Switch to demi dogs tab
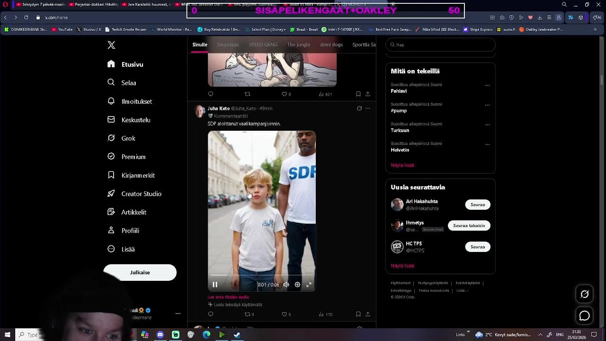This screenshot has width=606, height=341. coord(331,45)
